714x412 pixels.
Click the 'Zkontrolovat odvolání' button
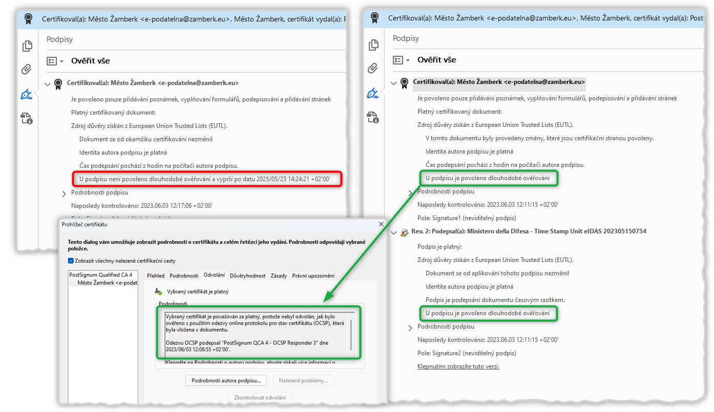pyautogui.click(x=260, y=398)
